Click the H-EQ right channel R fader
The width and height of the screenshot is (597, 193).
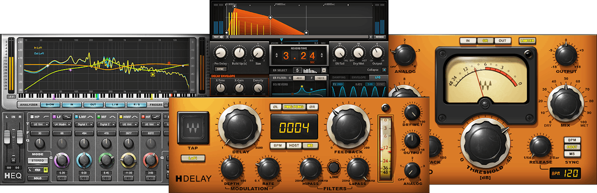[x=20, y=136]
